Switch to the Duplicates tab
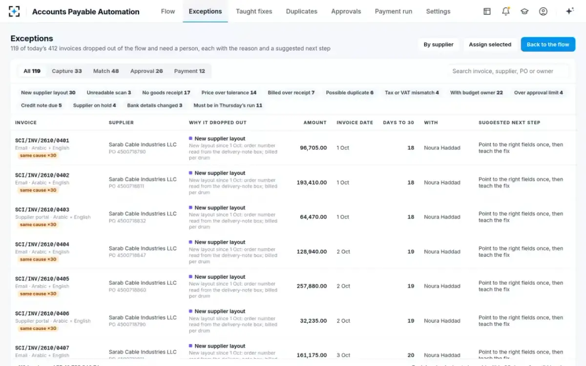The image size is (586, 366). pos(302,11)
